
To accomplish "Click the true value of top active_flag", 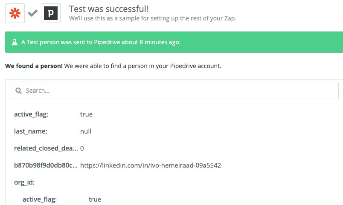I will click(x=87, y=114).
